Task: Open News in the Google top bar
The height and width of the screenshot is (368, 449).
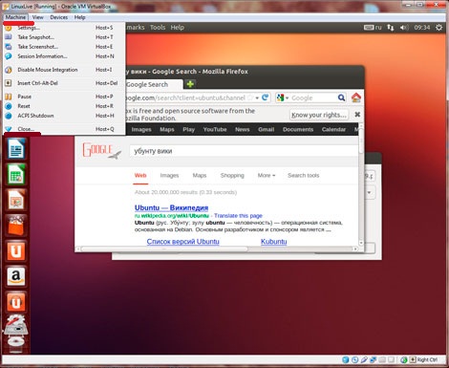Action: point(242,129)
